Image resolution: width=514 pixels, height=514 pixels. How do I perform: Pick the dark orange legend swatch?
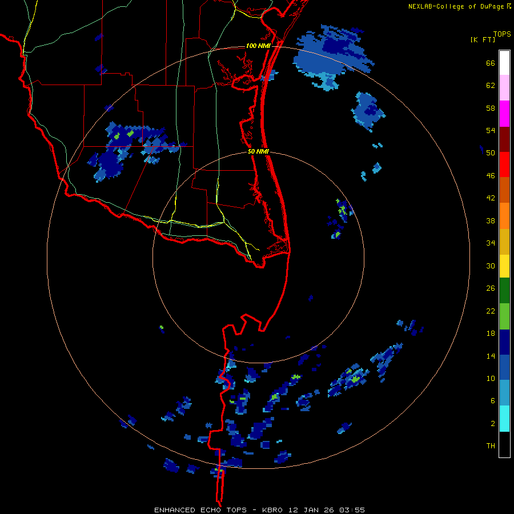point(504,190)
